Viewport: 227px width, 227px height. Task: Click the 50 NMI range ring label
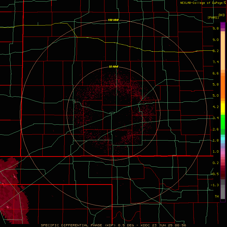[x=114, y=67]
